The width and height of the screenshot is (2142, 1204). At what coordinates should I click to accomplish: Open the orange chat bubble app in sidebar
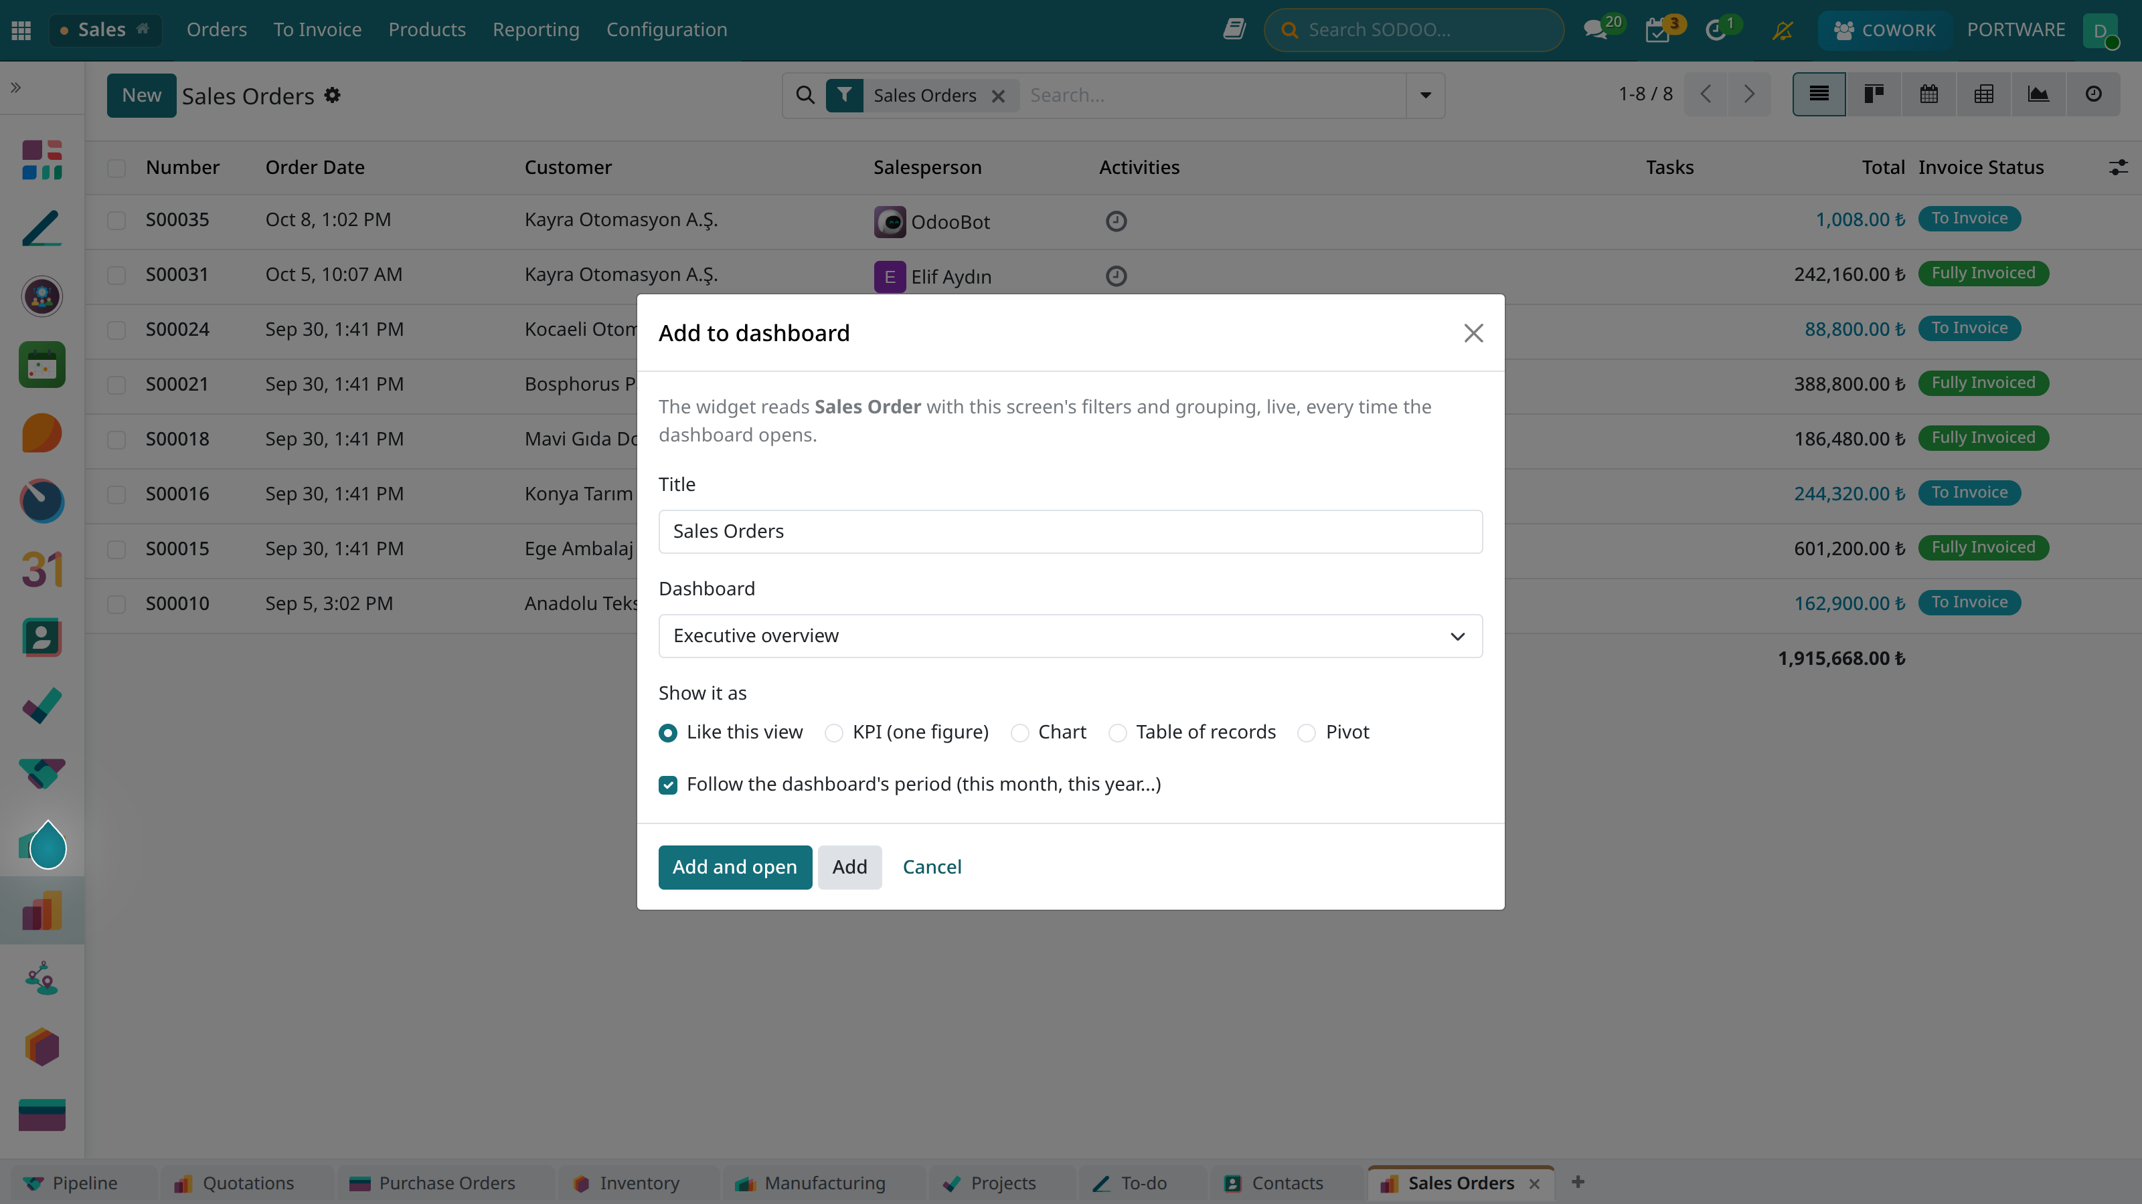tap(42, 433)
